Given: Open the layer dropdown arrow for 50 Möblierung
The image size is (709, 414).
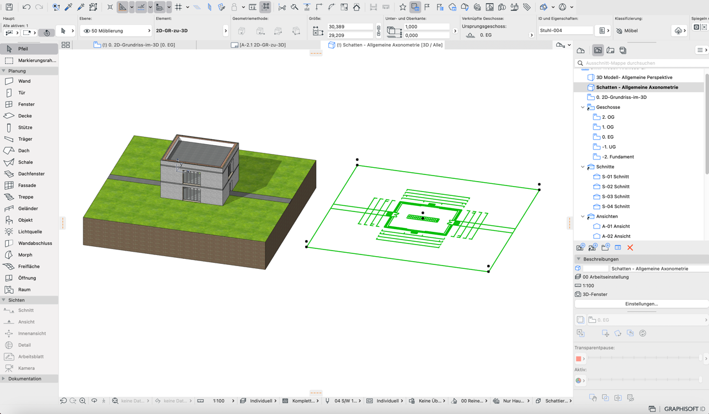Looking at the screenshot, I should click(x=149, y=31).
